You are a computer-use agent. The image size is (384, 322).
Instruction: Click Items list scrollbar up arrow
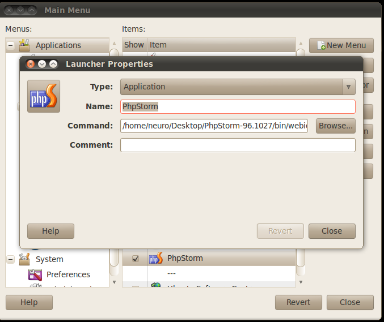tap(301, 43)
